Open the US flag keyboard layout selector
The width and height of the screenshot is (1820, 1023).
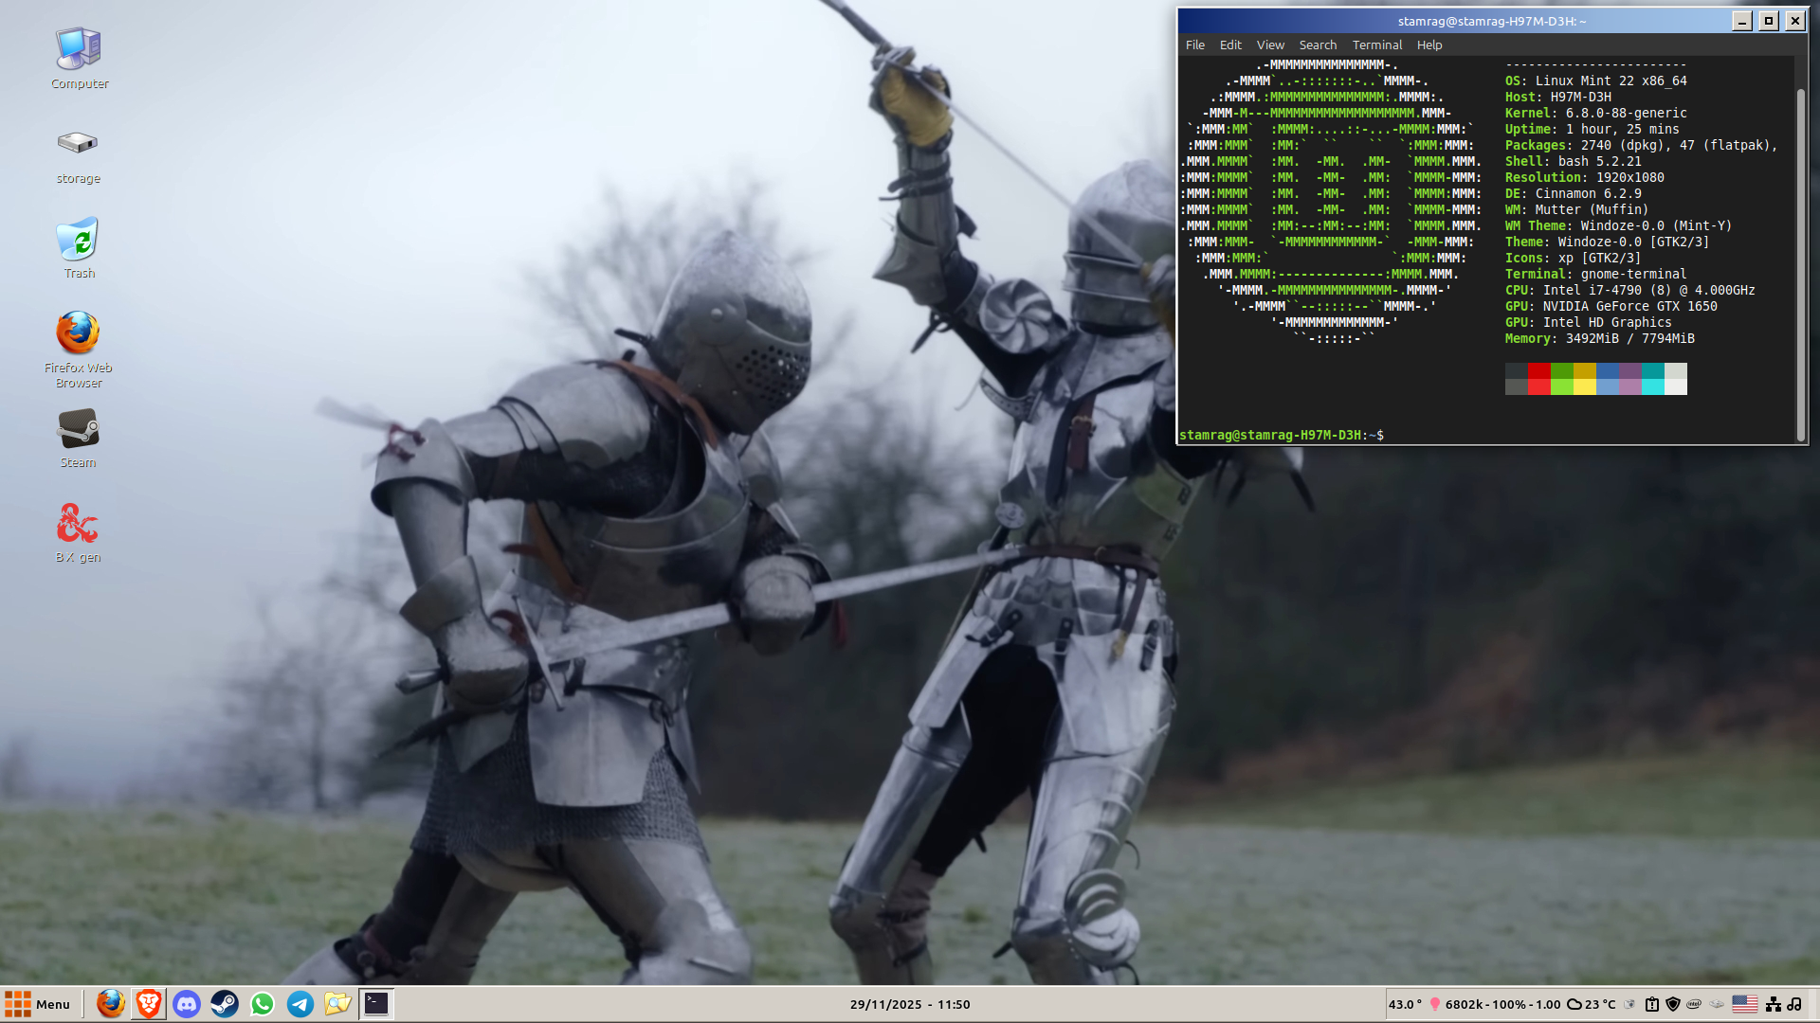pyautogui.click(x=1744, y=1004)
